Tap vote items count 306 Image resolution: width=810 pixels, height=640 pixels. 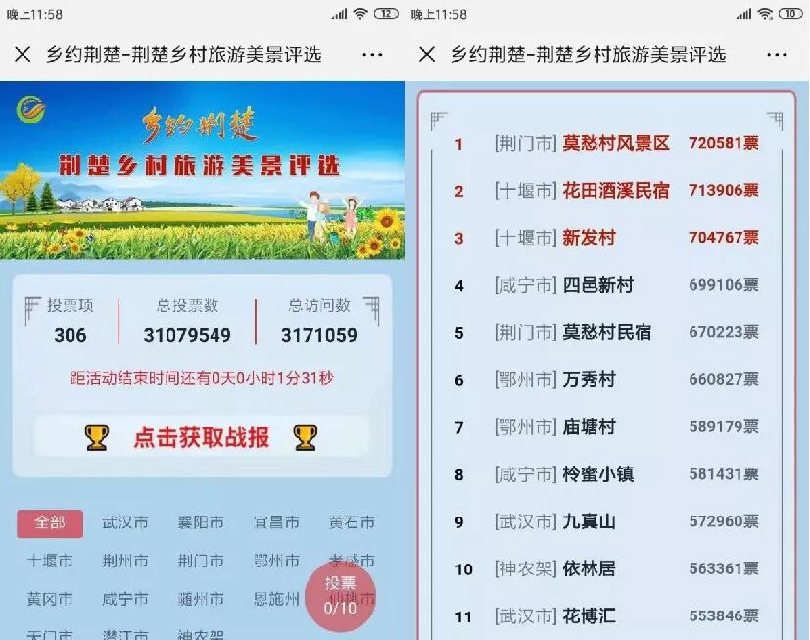71,335
